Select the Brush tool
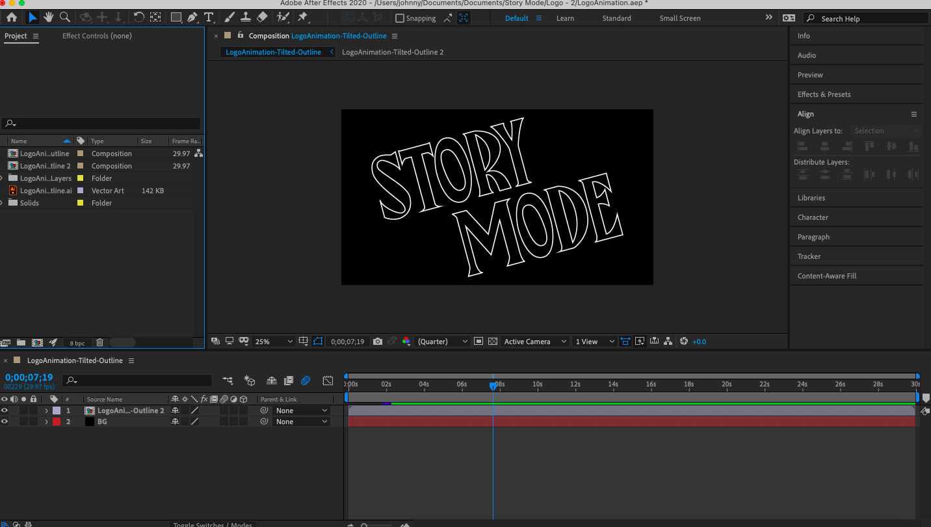The height and width of the screenshot is (527, 931). pyautogui.click(x=229, y=18)
